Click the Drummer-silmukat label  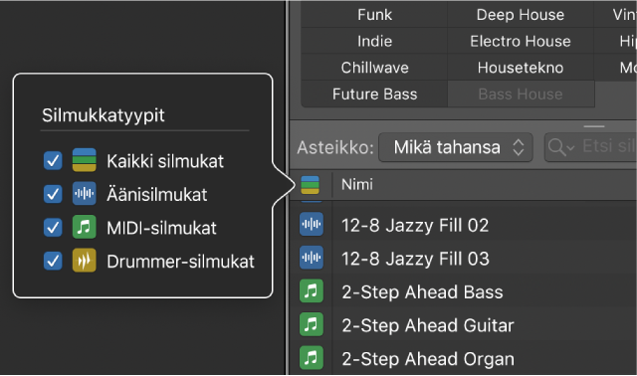(x=180, y=261)
